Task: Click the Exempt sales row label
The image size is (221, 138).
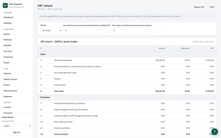Action: click(x=60, y=85)
